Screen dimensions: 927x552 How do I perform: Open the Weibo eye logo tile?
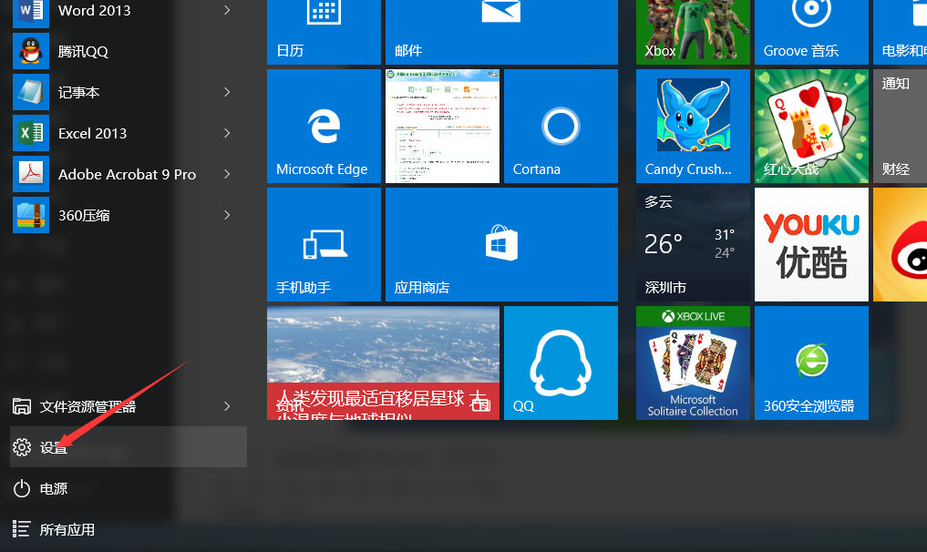pos(900,245)
